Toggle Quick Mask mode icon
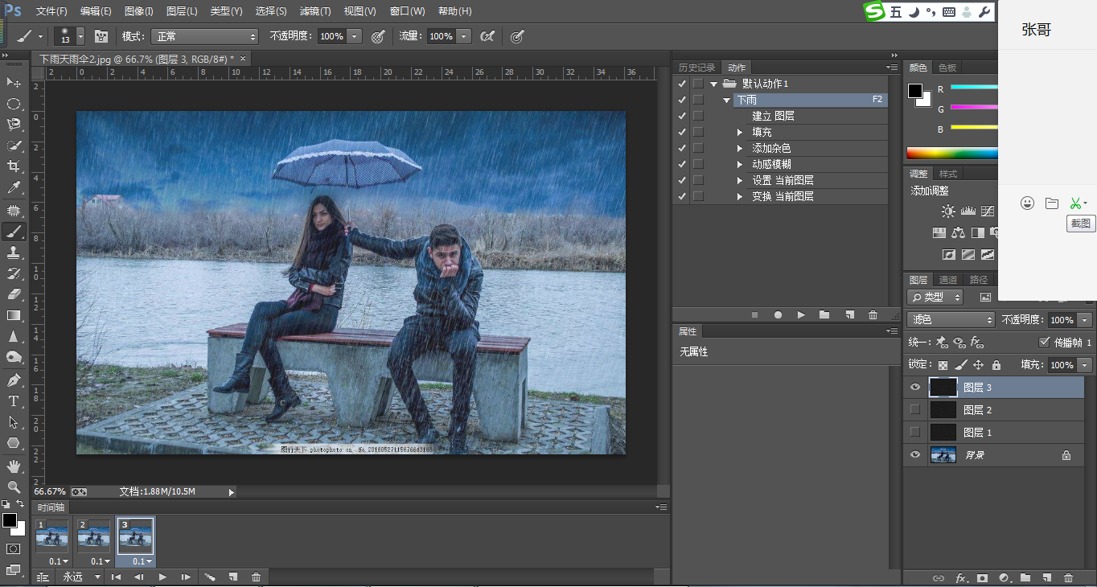This screenshot has height=587, width=1097. click(x=14, y=548)
